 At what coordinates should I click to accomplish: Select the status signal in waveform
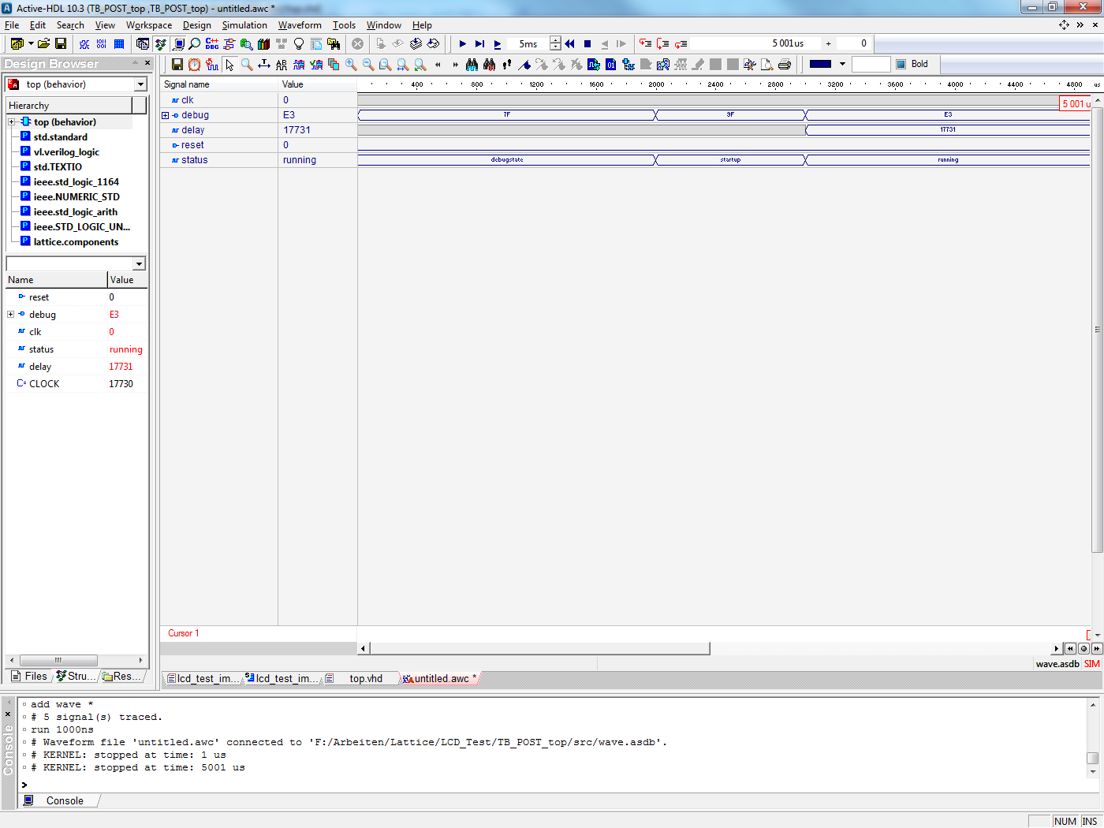(x=194, y=160)
